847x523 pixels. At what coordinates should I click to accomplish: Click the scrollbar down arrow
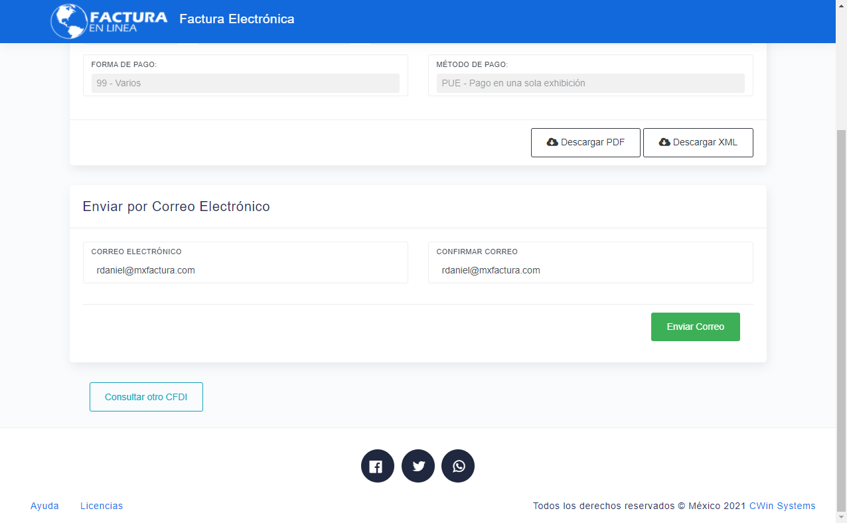(841, 517)
